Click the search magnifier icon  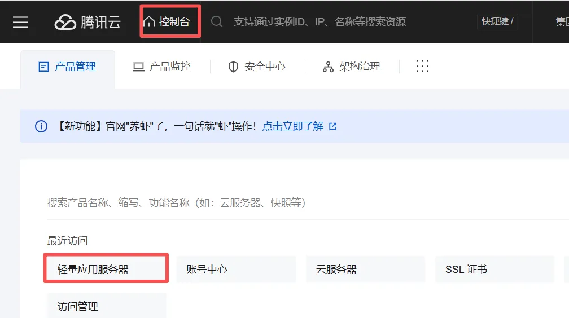217,22
